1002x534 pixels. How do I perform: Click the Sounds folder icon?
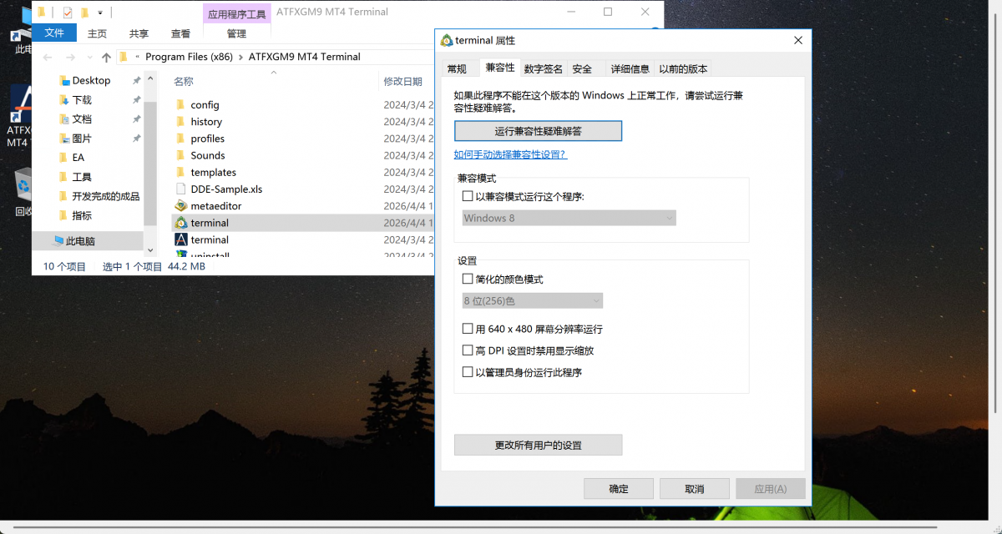(x=181, y=155)
